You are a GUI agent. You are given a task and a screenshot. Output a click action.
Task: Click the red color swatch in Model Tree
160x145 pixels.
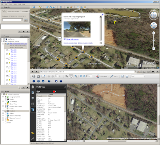coord(54,92)
